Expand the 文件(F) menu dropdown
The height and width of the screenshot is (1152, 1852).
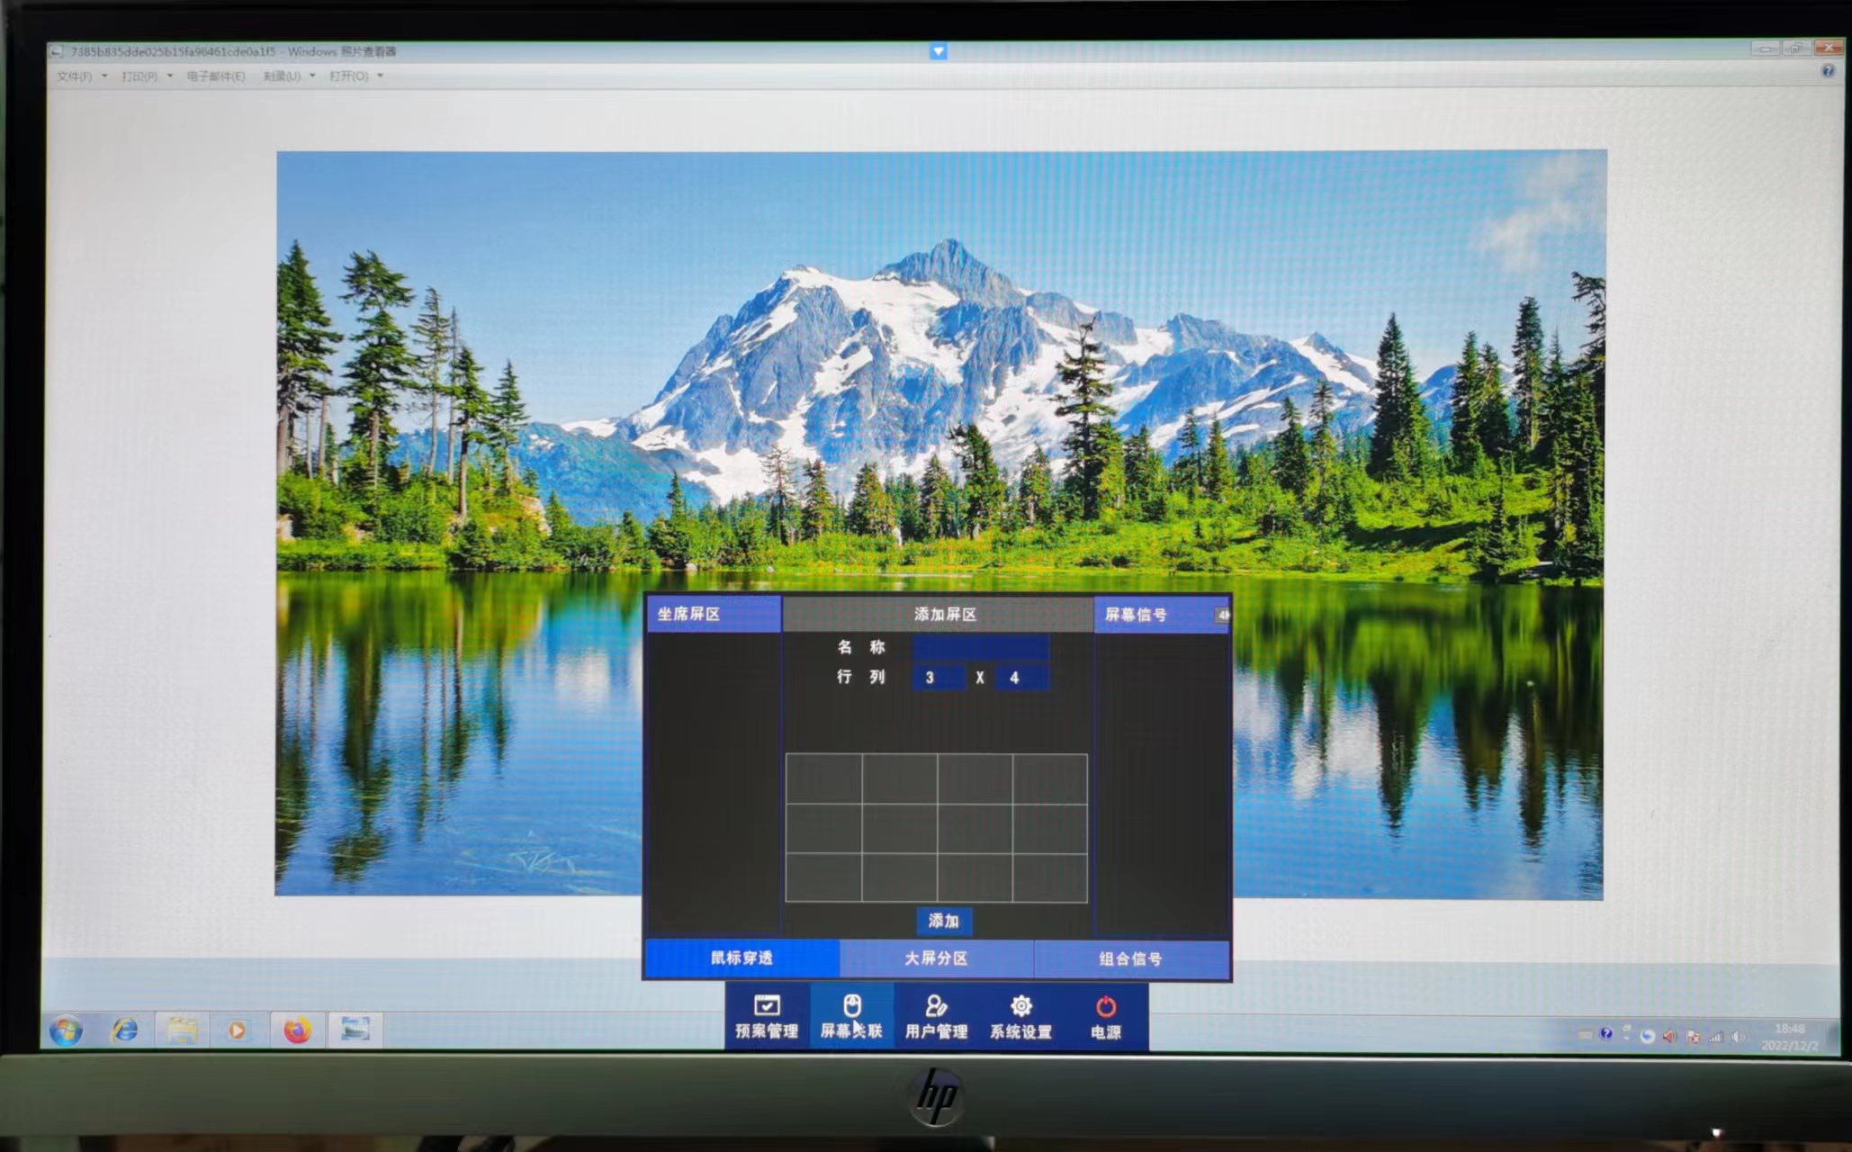click(x=81, y=76)
